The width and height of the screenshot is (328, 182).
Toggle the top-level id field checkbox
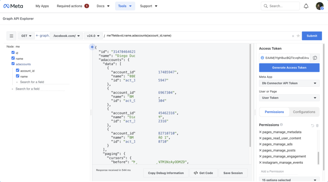[x=13, y=52]
